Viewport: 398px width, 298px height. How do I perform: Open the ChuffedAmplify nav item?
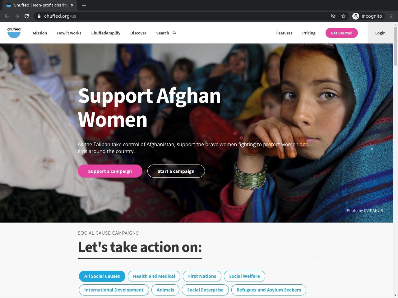pyautogui.click(x=106, y=33)
